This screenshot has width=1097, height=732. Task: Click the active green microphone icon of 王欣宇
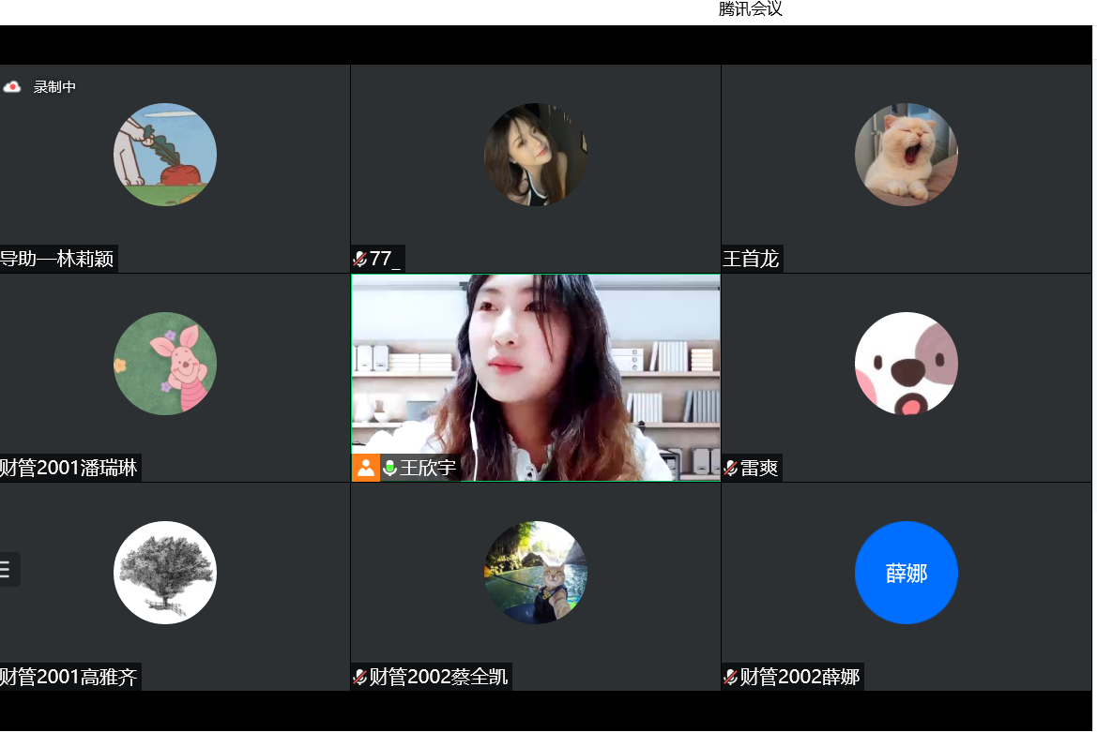389,467
